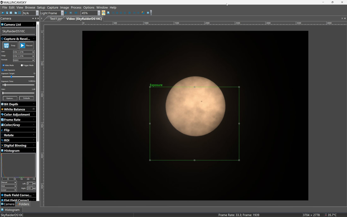Image resolution: width=347 pixels, height=217 pixels.
Task: Switch to the Folders tab
Action: pyautogui.click(x=23, y=204)
